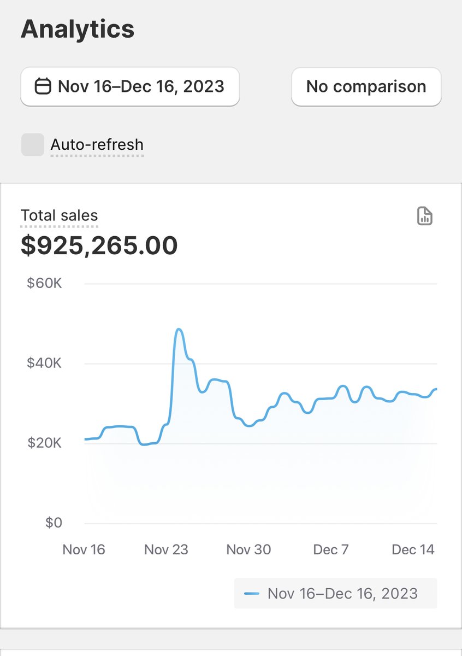Screen dimensions: 462x656
Task: Open the No comparison dropdown
Action: [366, 86]
